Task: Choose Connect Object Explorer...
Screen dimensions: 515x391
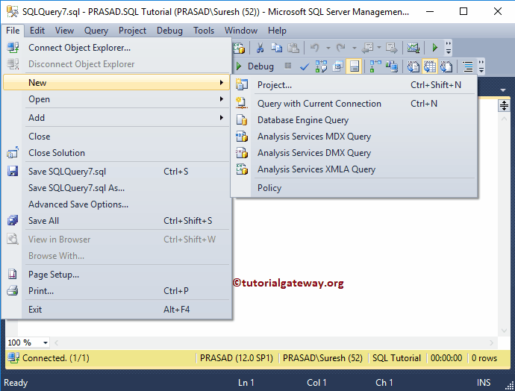Action: pos(116,48)
